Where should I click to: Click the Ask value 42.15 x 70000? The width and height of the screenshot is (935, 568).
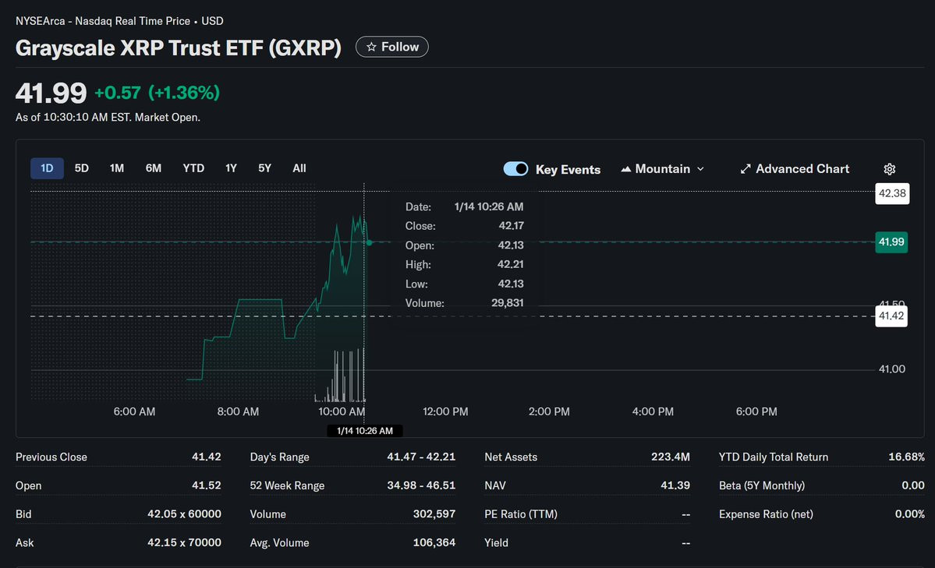(x=184, y=543)
